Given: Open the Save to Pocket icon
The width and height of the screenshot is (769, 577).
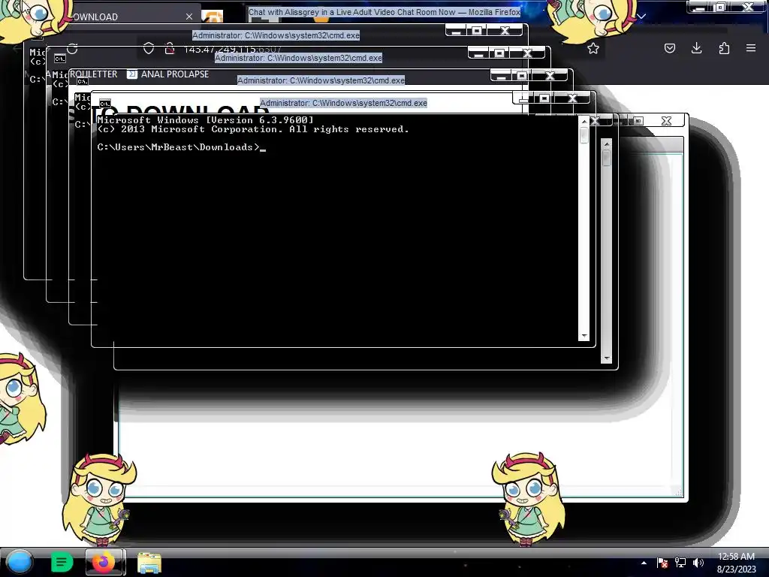Looking at the screenshot, I should pyautogui.click(x=669, y=48).
